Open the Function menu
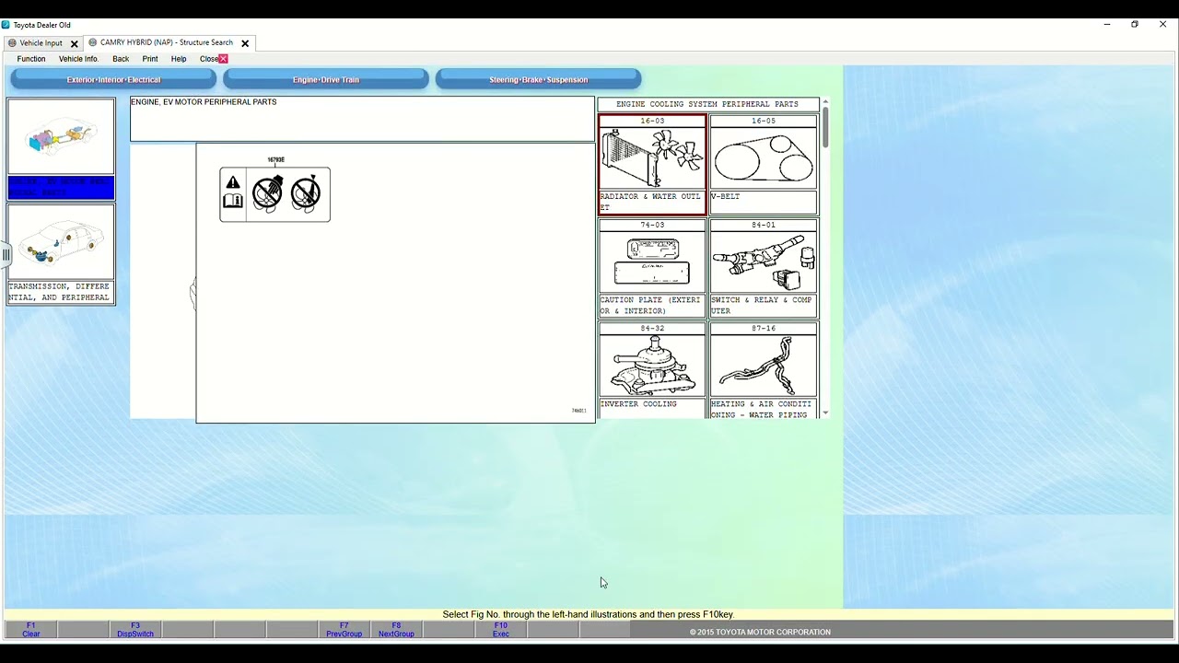 point(31,59)
